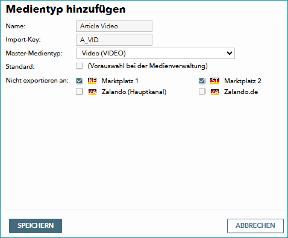
Task: Click the chevron arrow of the Master-Medientyp dropdown
Action: (x=230, y=53)
